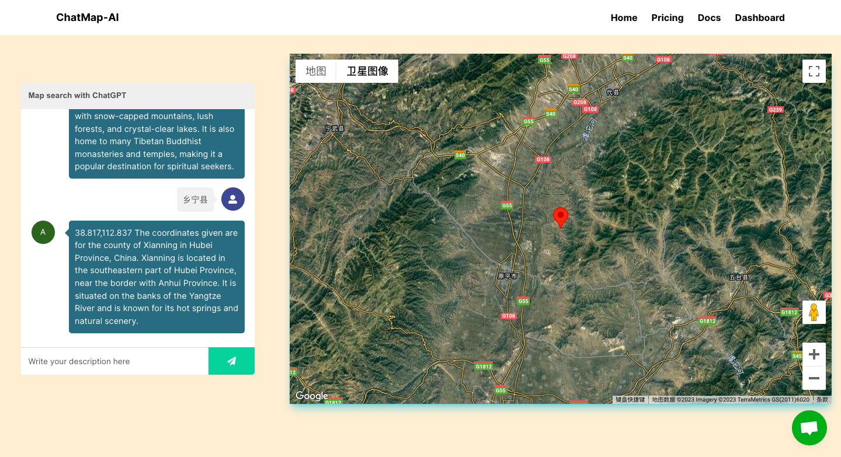Open the Pricing page

point(668,18)
